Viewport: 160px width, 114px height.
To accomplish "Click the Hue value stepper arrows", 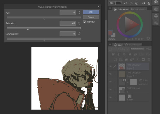I will pos(79,13).
